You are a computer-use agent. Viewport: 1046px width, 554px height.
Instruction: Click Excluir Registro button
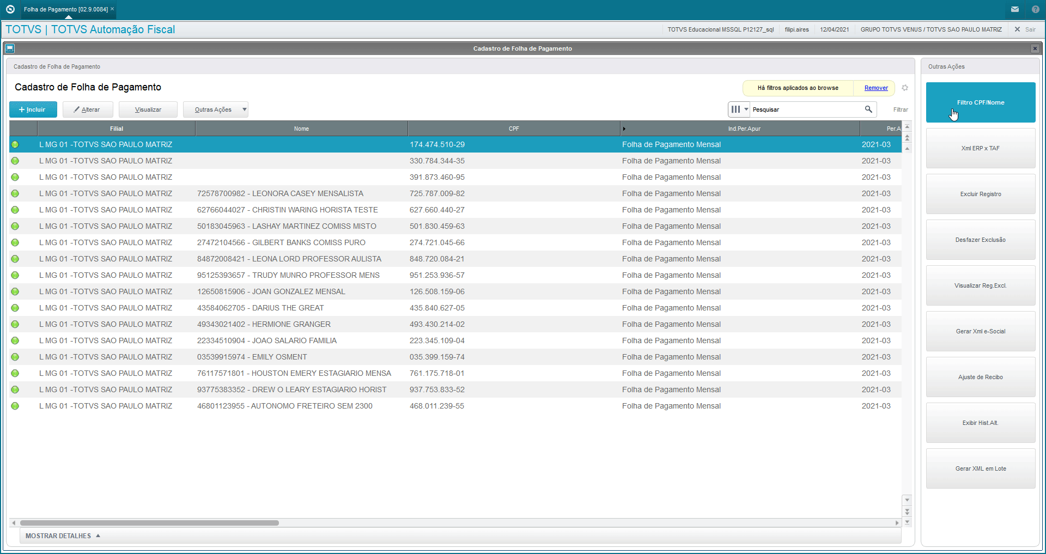981,194
